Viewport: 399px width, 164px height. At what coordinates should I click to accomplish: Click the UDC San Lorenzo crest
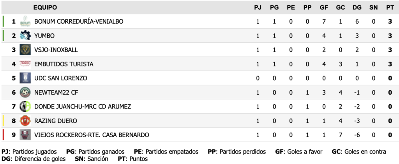[x=25, y=78]
